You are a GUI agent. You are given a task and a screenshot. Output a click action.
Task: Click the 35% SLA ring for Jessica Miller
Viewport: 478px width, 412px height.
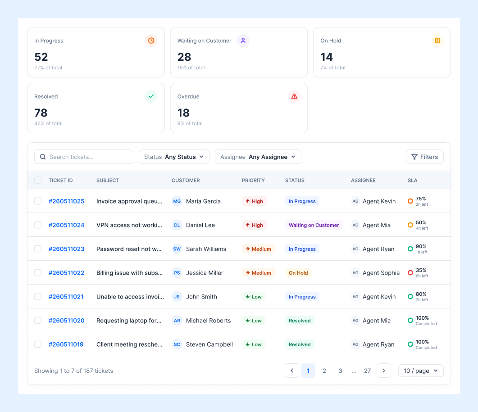410,273
